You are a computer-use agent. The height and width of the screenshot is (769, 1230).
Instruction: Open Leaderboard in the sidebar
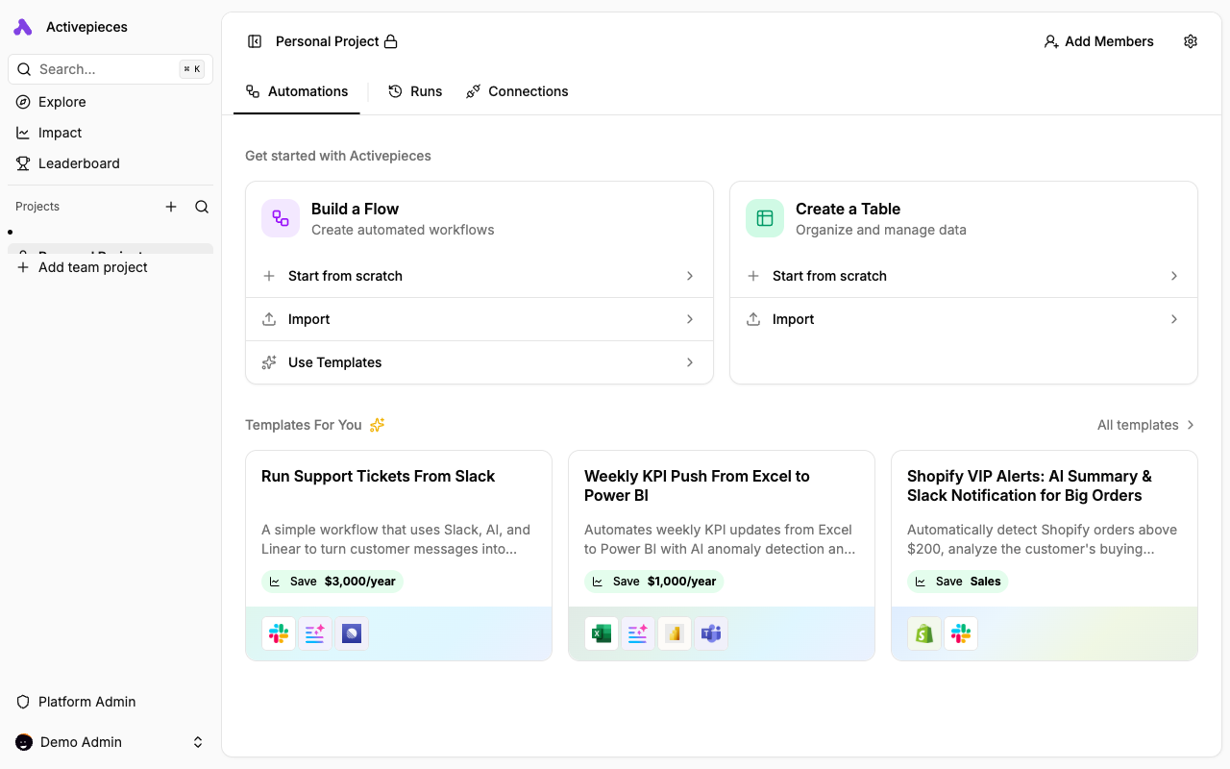tap(111, 163)
